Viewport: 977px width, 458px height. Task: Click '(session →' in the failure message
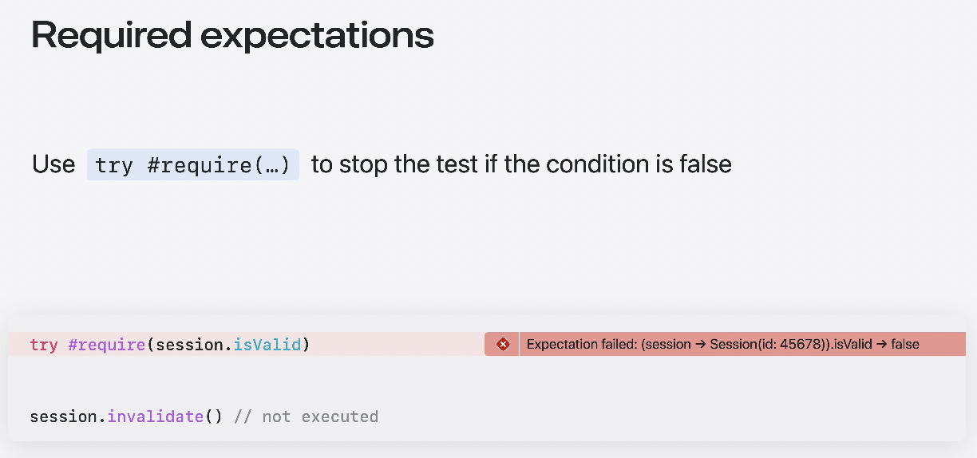[x=673, y=345]
